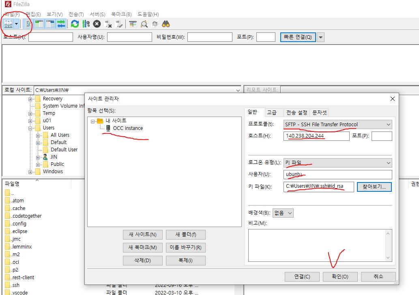
Task: Click the FileZilla logo in title bar
Action: point(8,4)
